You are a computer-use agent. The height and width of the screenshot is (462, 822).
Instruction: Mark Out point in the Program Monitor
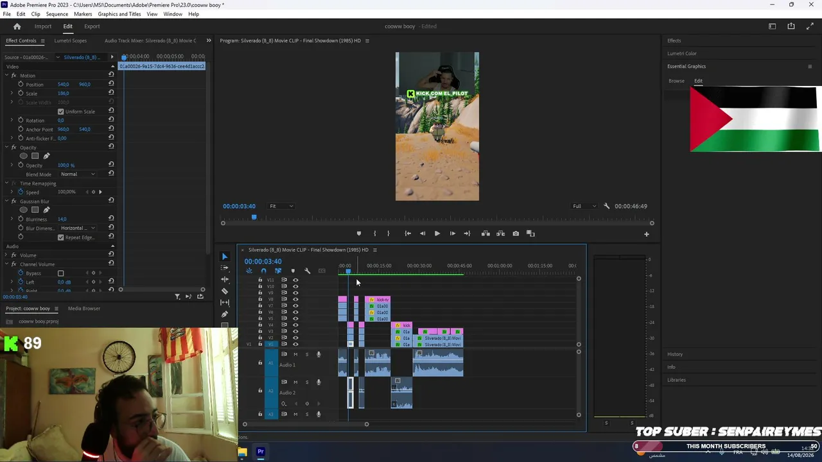coord(388,234)
